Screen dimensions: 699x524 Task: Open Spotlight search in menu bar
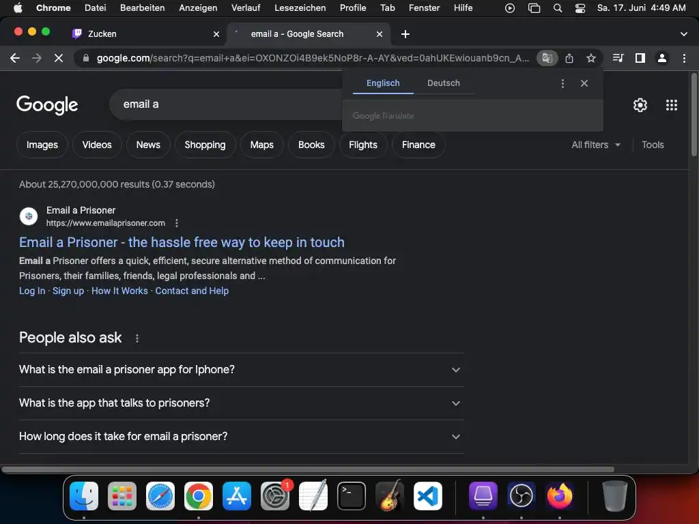point(557,8)
